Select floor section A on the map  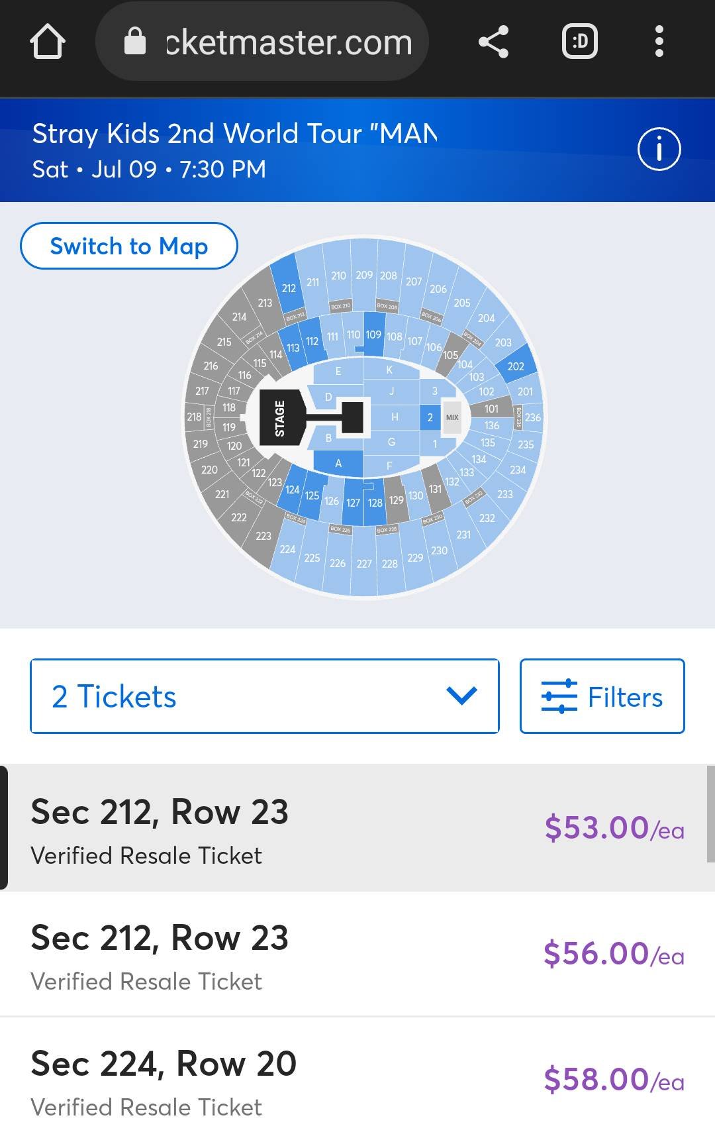338,463
